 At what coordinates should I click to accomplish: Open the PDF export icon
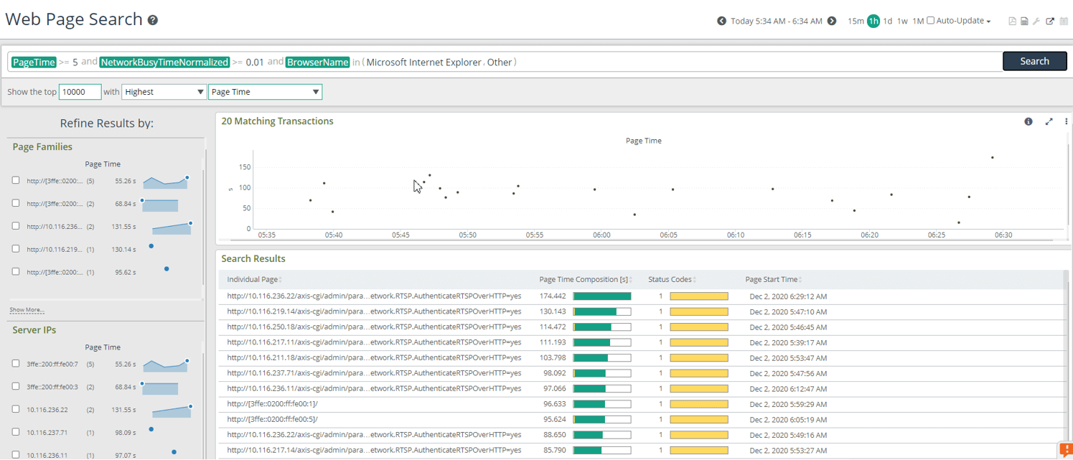point(1012,21)
